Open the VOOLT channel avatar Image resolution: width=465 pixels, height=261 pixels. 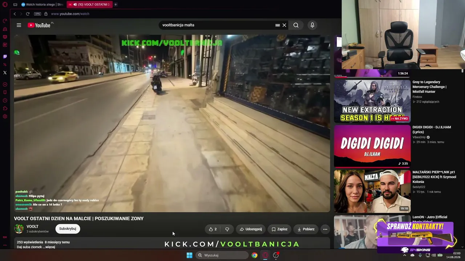19,229
